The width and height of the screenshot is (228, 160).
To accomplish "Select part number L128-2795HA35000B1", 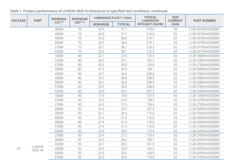I will coord(204,135).
